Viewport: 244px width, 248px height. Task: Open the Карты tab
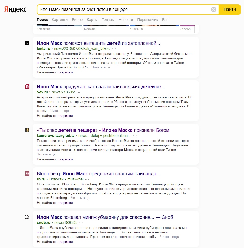[92, 20]
